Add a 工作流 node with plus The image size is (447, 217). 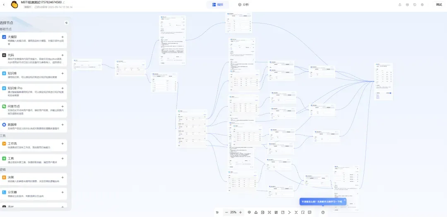[62, 143]
